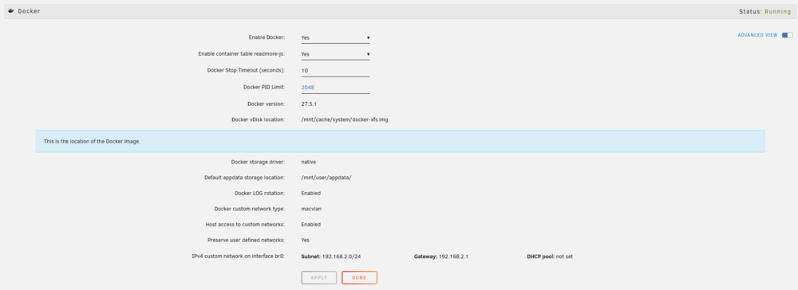Click the ADVANCED VIEW label

pyautogui.click(x=757, y=35)
